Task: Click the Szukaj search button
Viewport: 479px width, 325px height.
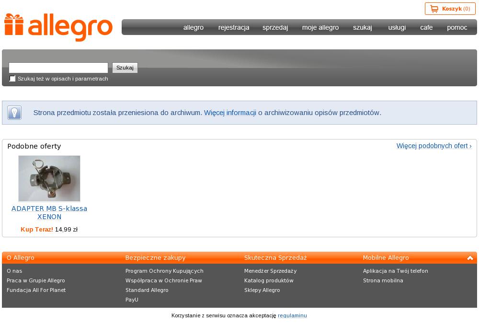Action: click(125, 68)
